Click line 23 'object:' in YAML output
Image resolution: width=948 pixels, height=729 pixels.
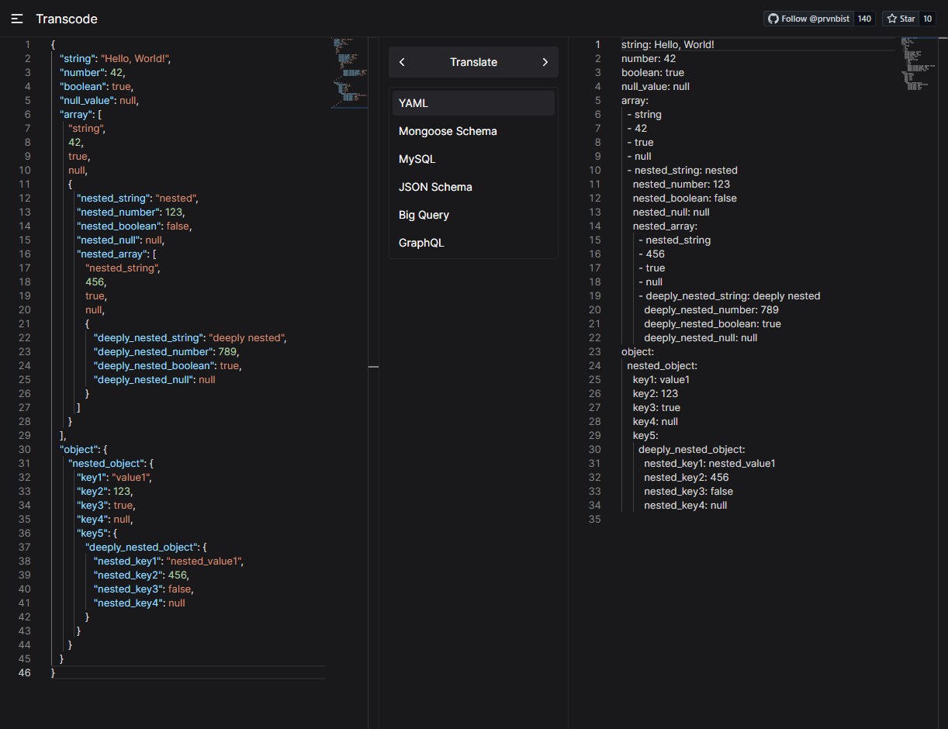(x=638, y=351)
